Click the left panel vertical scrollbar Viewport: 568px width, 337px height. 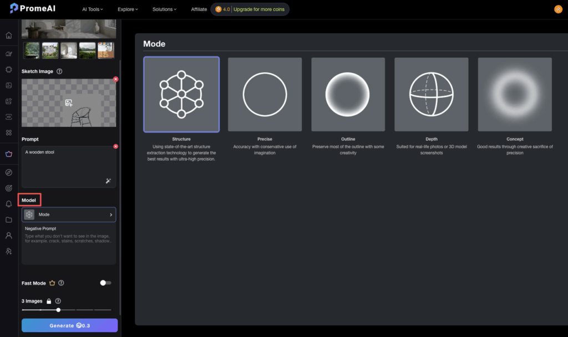click(x=120, y=187)
